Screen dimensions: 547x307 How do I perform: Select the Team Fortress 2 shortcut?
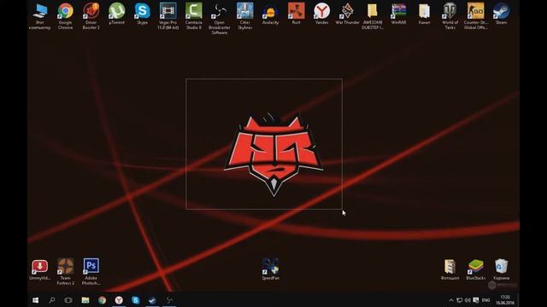(65, 271)
